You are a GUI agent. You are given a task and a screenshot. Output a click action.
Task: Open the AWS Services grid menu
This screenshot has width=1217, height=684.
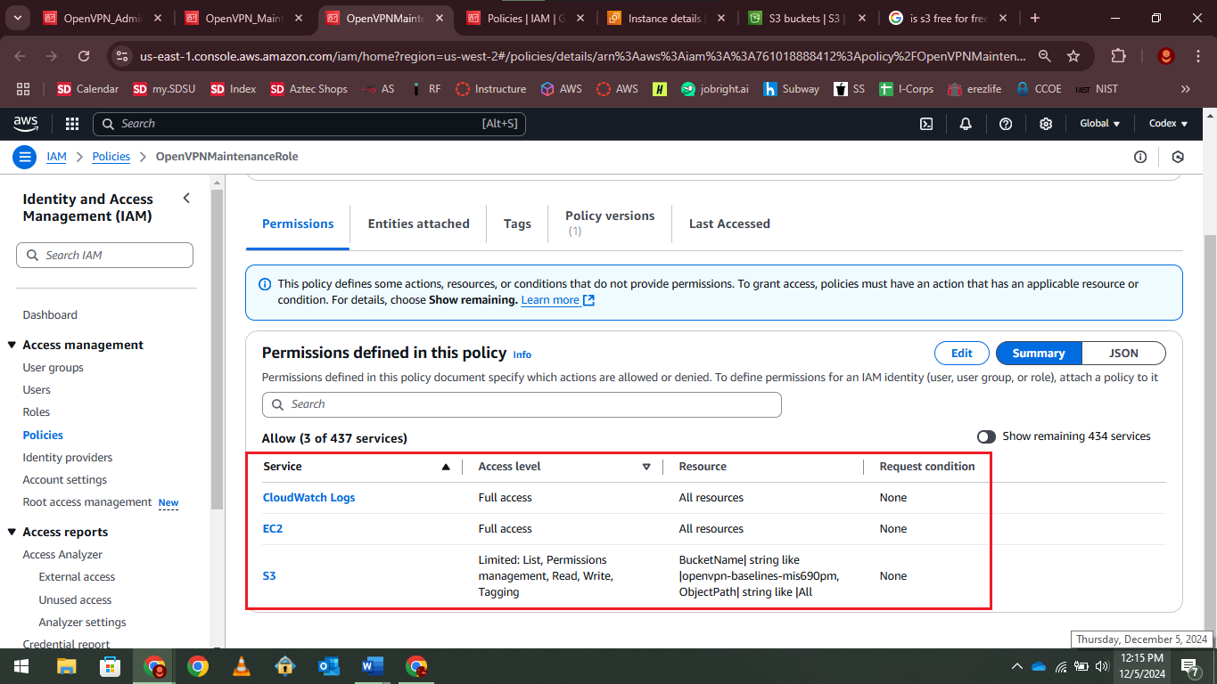pyautogui.click(x=72, y=124)
